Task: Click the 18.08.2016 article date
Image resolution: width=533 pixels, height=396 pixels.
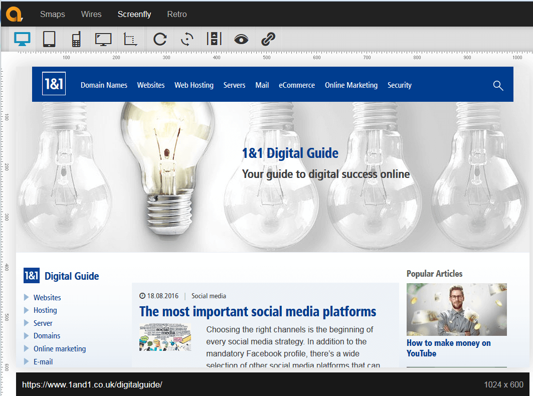Action: [162, 296]
